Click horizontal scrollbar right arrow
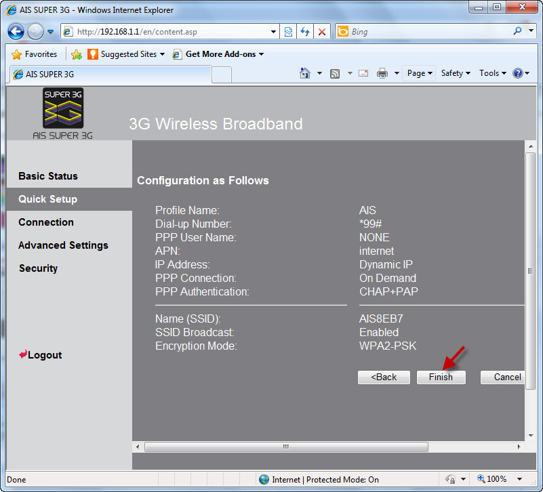 [x=519, y=447]
